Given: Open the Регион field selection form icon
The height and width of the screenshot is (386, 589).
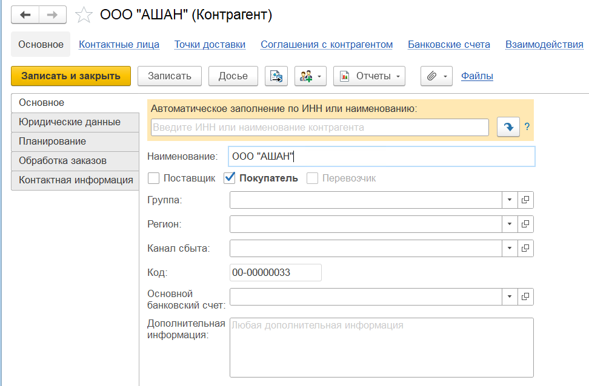Looking at the screenshot, I should pos(525,224).
